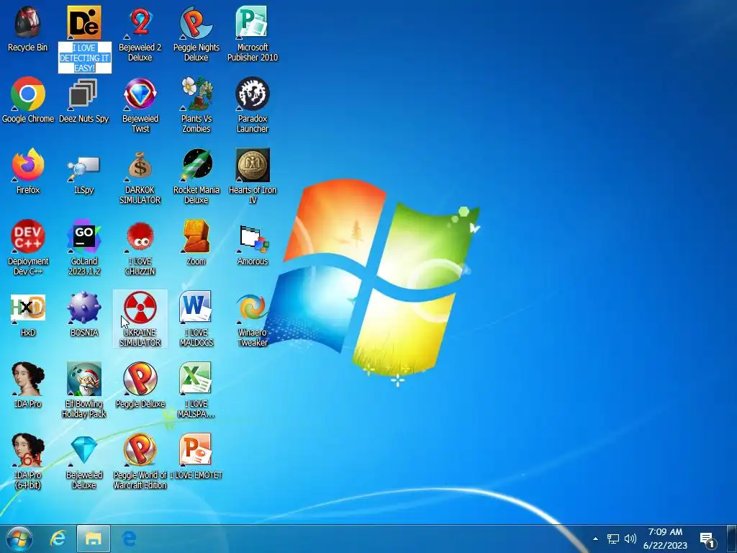Viewport: 737px width, 553px height.
Task: Click the Google Chrome desktop icon
Action: coord(28,94)
